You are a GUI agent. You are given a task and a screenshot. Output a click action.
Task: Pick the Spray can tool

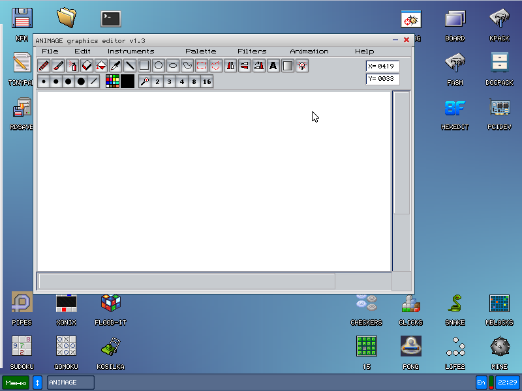point(72,65)
